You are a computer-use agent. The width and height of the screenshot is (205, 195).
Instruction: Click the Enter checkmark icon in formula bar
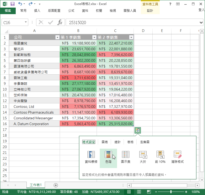point(51,23)
